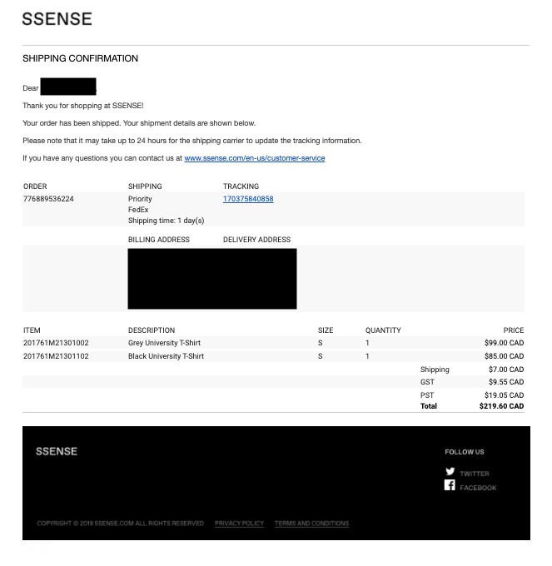Open the FedEx tracking number link

(x=248, y=199)
